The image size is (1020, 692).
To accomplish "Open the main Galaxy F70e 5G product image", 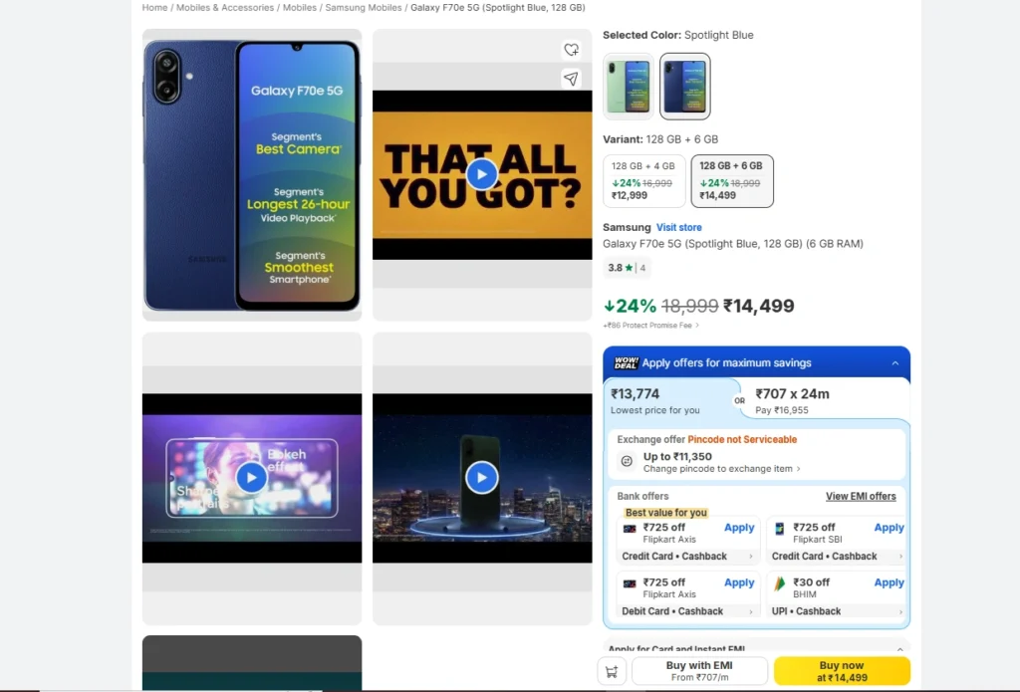I will tap(252, 175).
